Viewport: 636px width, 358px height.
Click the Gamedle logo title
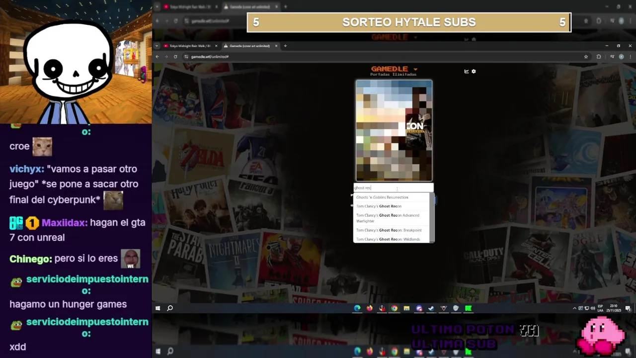390,69
